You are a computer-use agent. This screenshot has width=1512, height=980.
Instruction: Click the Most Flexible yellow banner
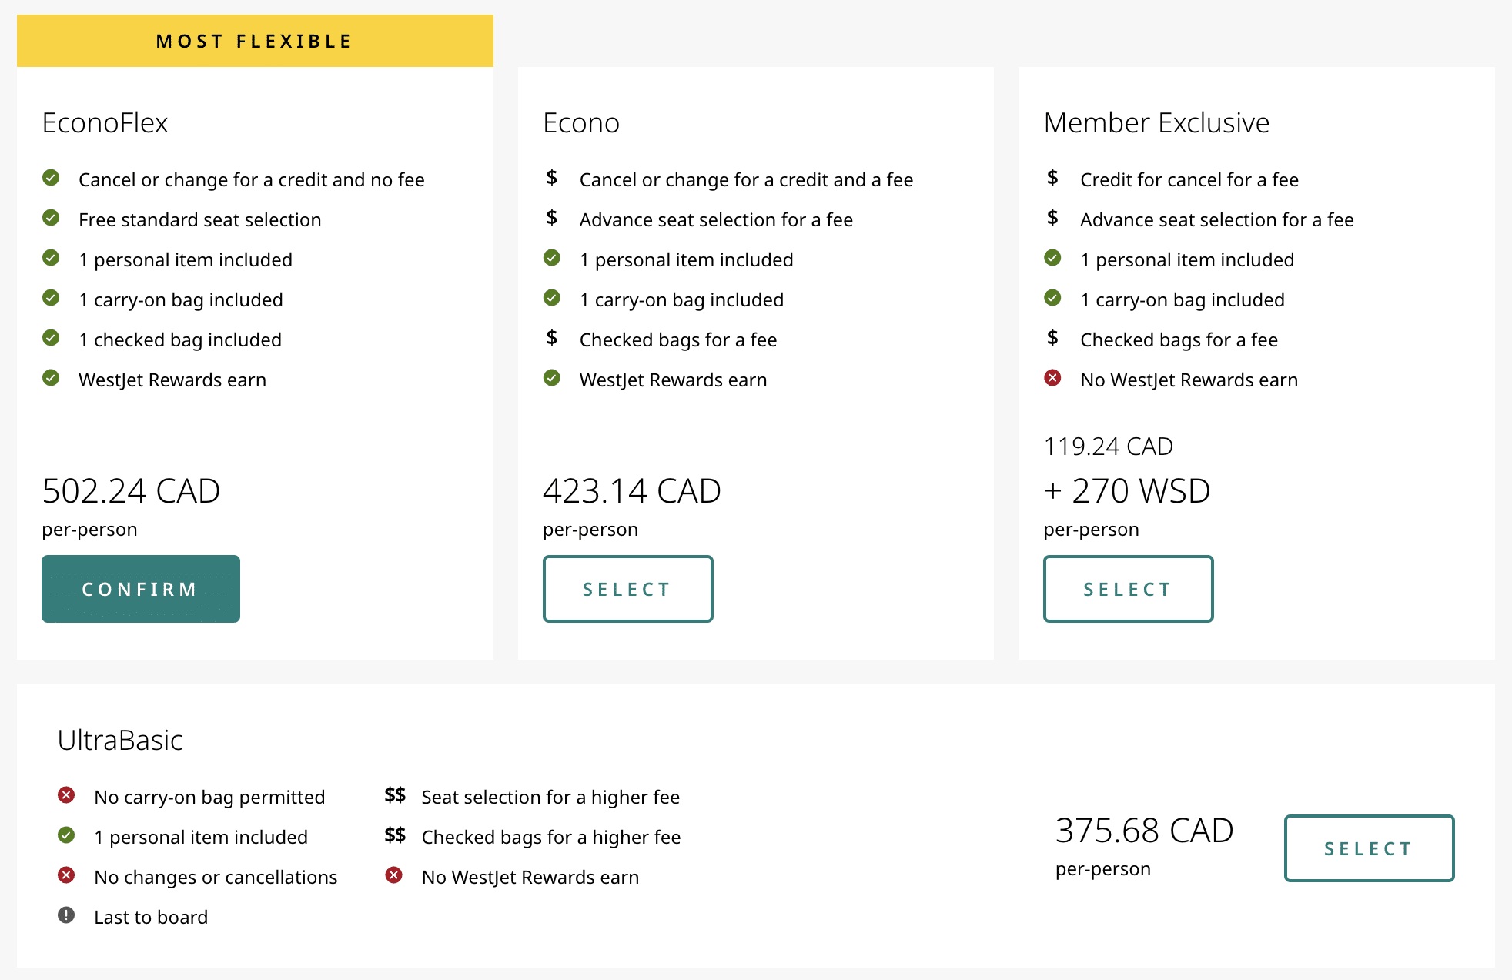[x=255, y=41]
